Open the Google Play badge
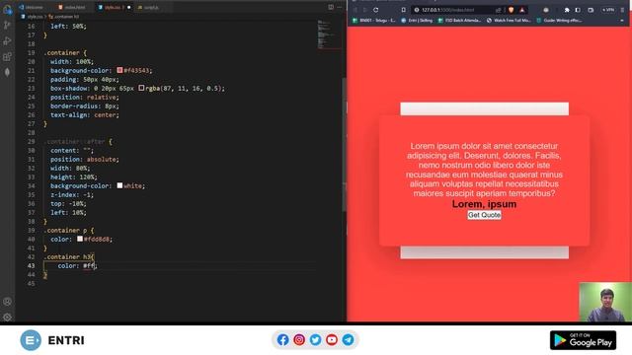The height and width of the screenshot is (355, 632). pos(583,340)
